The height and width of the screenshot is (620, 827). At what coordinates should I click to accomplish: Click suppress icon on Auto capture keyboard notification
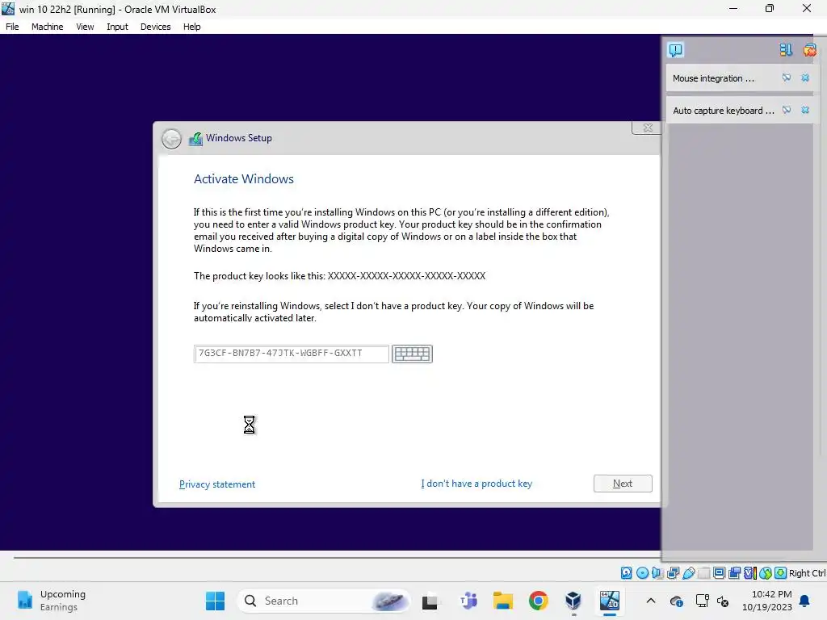(787, 110)
